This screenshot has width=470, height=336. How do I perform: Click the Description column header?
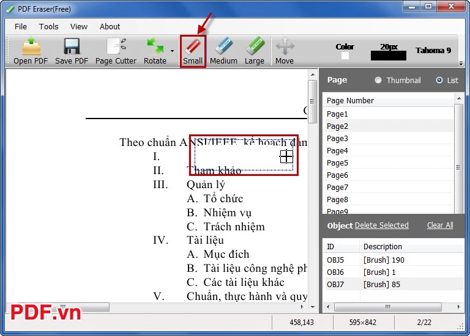412,247
